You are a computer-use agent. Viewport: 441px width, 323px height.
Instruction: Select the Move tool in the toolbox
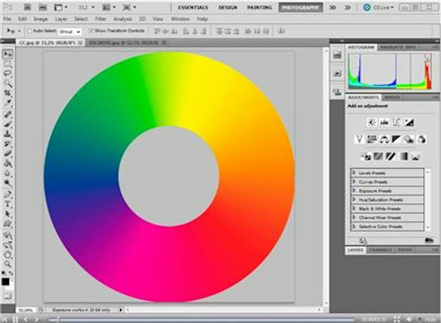8,54
